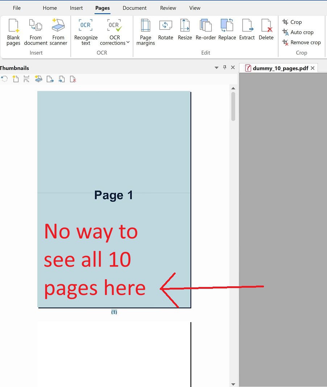Open the Review tab
Screen dimensions: 327x387
(x=168, y=8)
